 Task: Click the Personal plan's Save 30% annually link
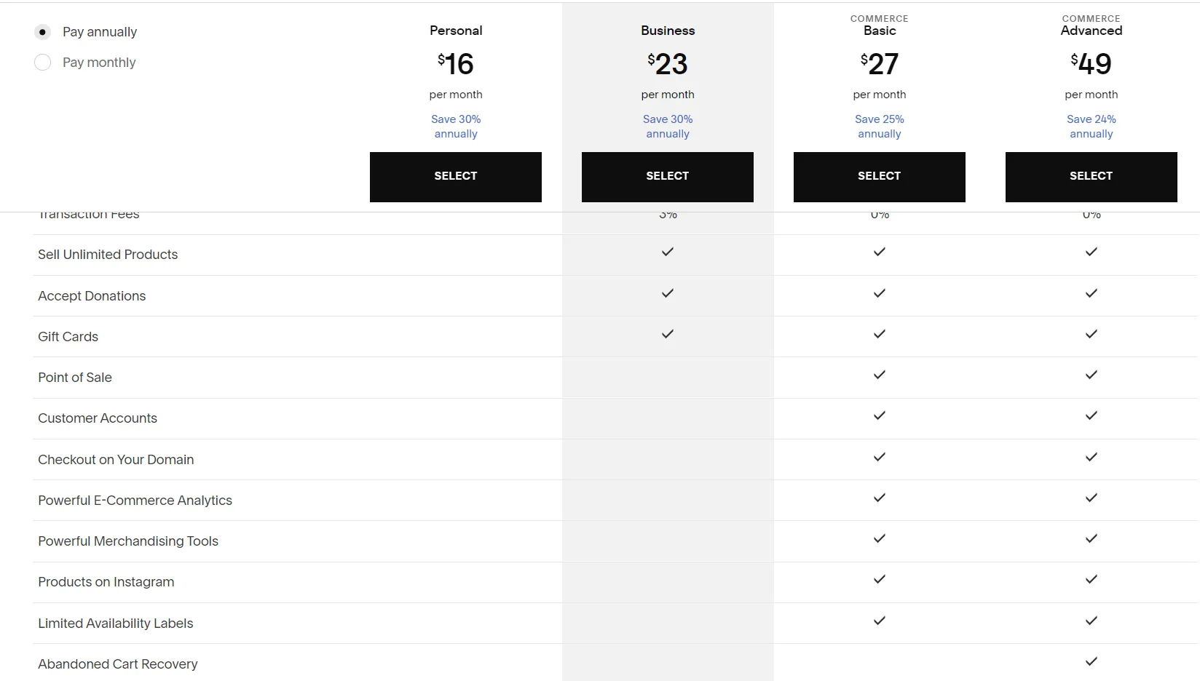(456, 127)
